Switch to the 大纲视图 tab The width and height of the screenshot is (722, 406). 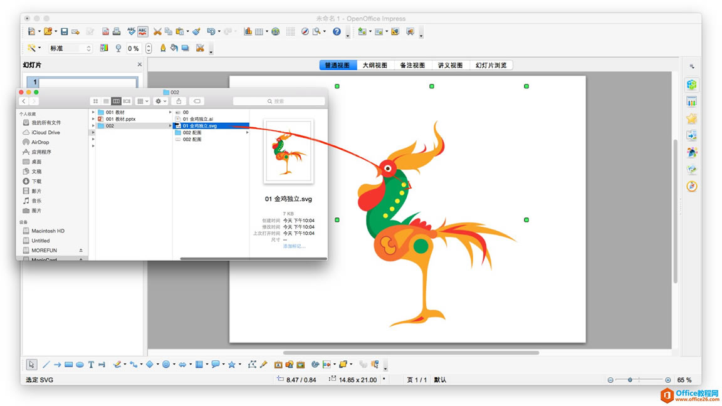click(x=375, y=65)
